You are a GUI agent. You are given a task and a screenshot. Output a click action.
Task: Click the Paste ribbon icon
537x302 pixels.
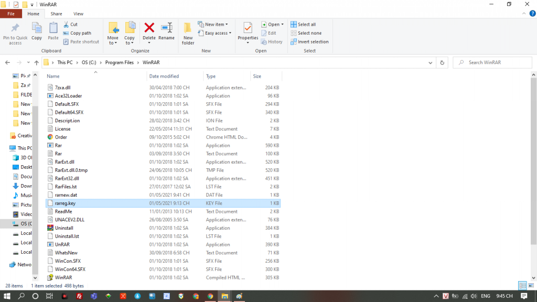click(53, 31)
